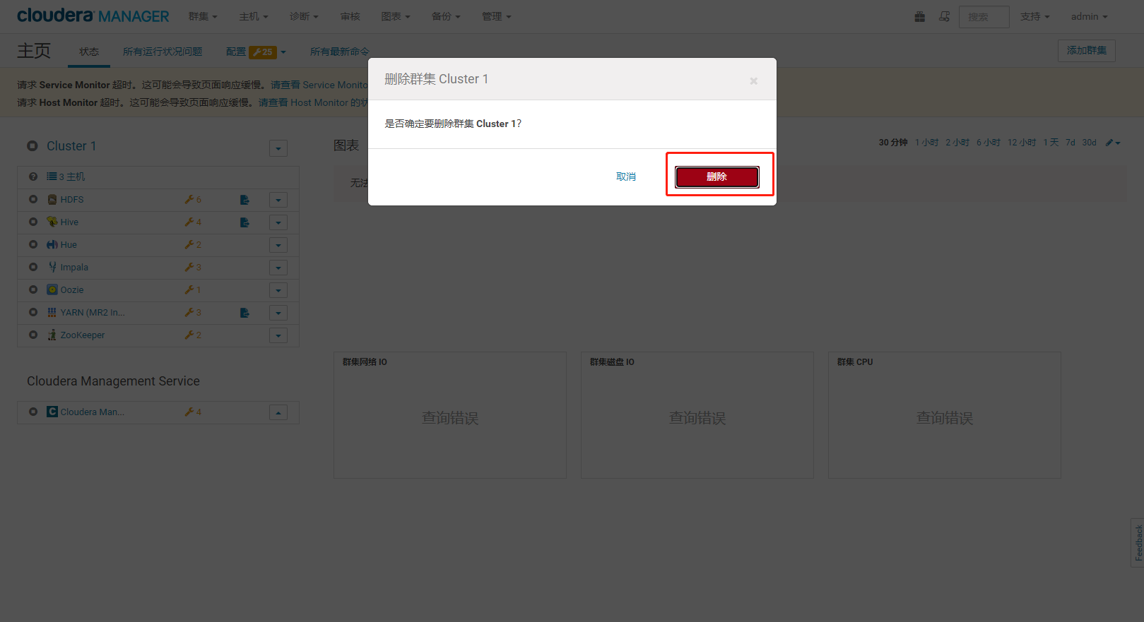
Task: Open the Feedback side tab
Action: [x=1138, y=542]
